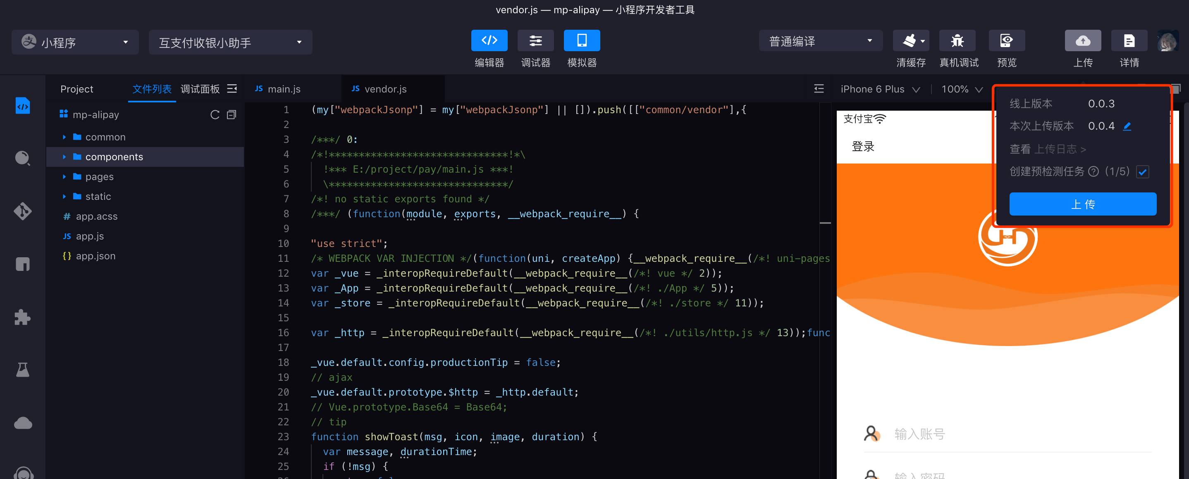Click the outline toggle icon left of iPhone 6 Plus

coord(818,88)
